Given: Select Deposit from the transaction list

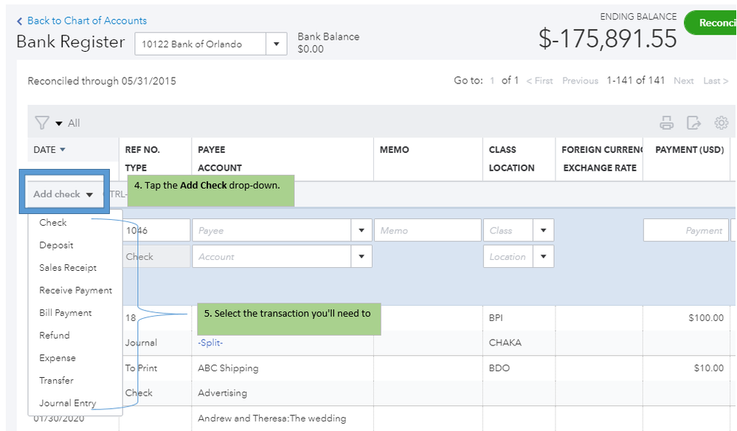Looking at the screenshot, I should [56, 245].
